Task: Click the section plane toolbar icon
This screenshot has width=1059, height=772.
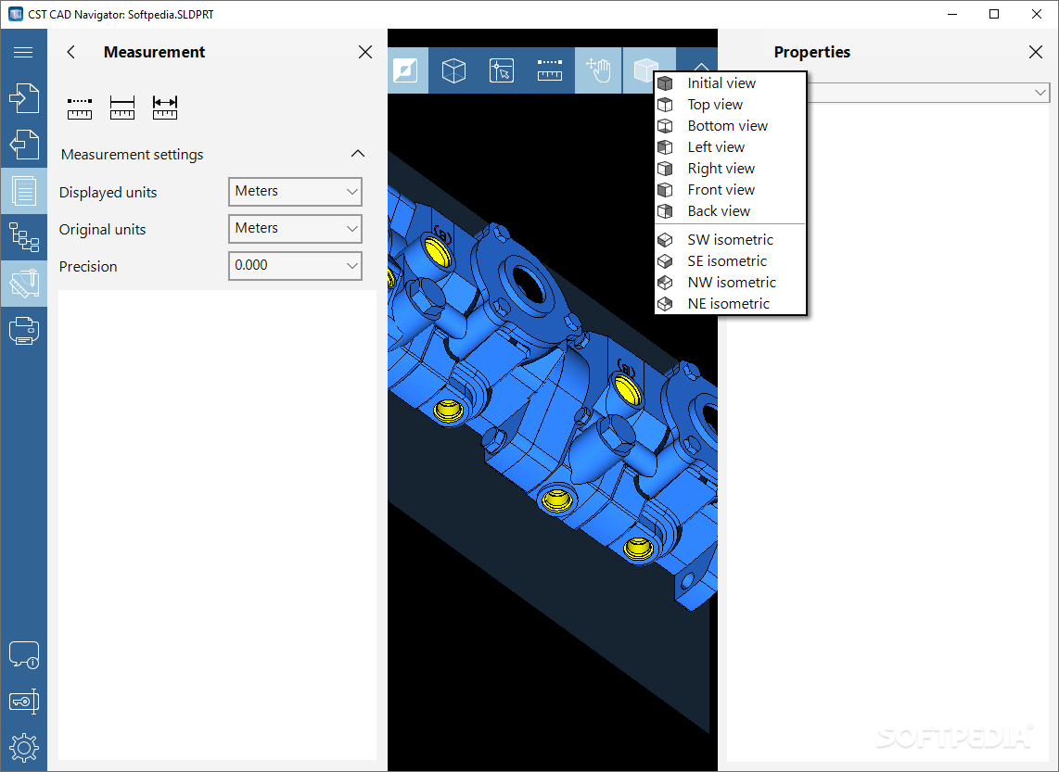Action: [405, 70]
